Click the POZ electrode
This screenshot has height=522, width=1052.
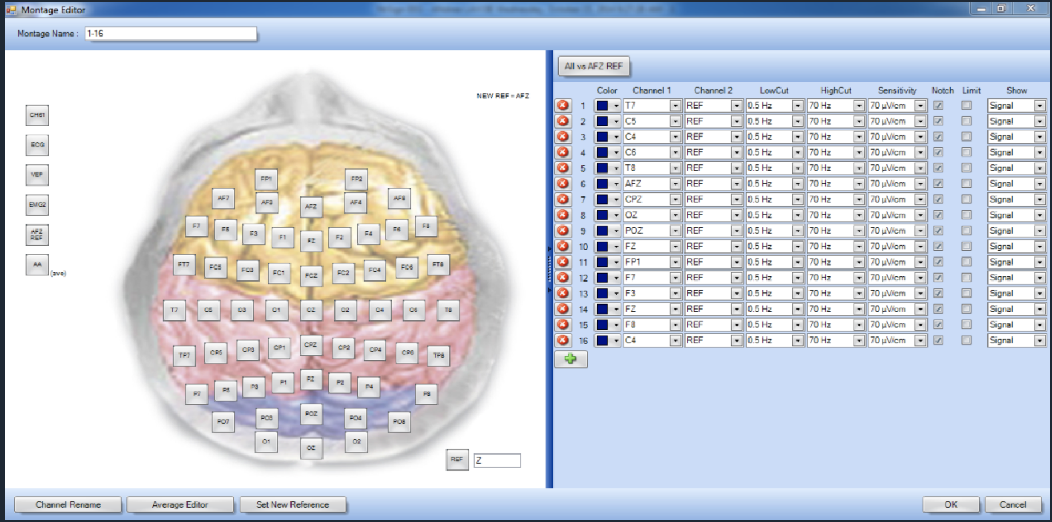311,413
